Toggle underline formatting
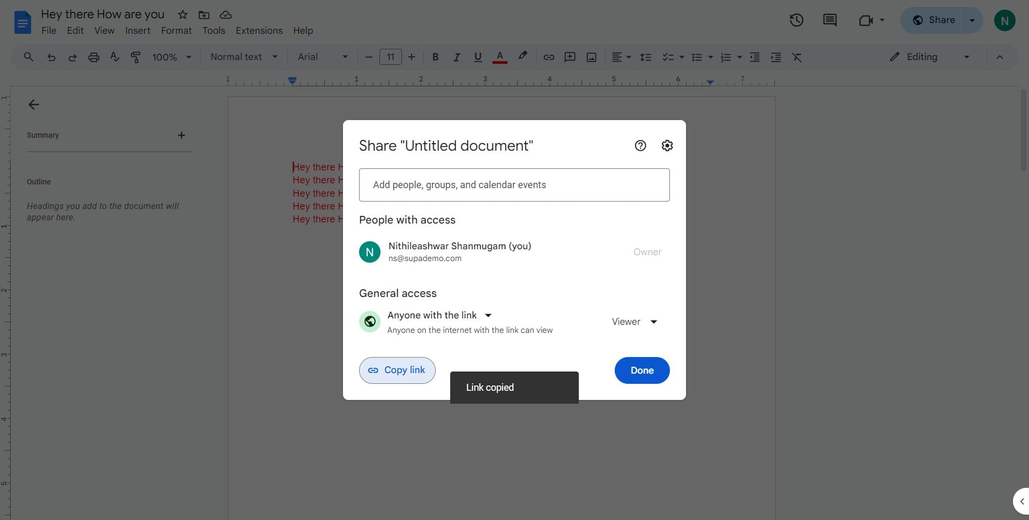 tap(478, 57)
